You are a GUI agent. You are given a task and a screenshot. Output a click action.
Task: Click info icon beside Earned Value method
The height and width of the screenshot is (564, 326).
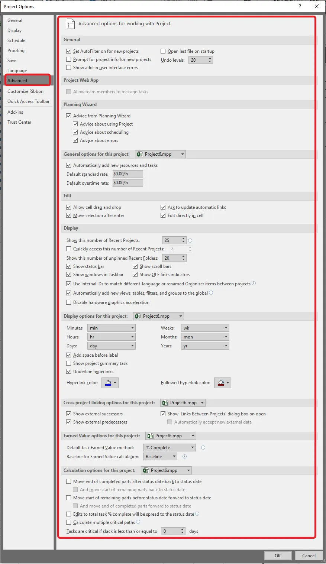coord(203,447)
